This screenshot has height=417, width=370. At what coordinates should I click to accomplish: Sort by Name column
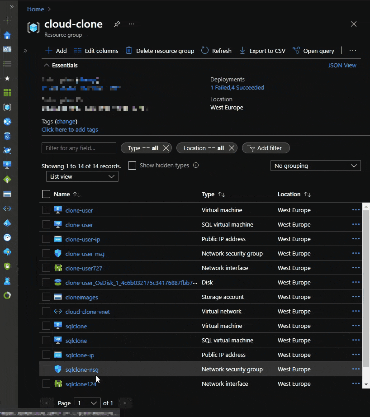point(67,194)
